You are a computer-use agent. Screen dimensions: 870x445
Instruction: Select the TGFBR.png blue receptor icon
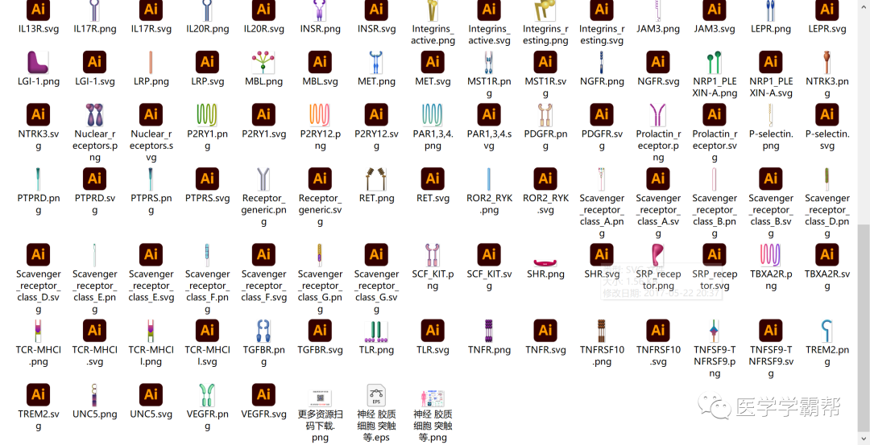click(263, 331)
